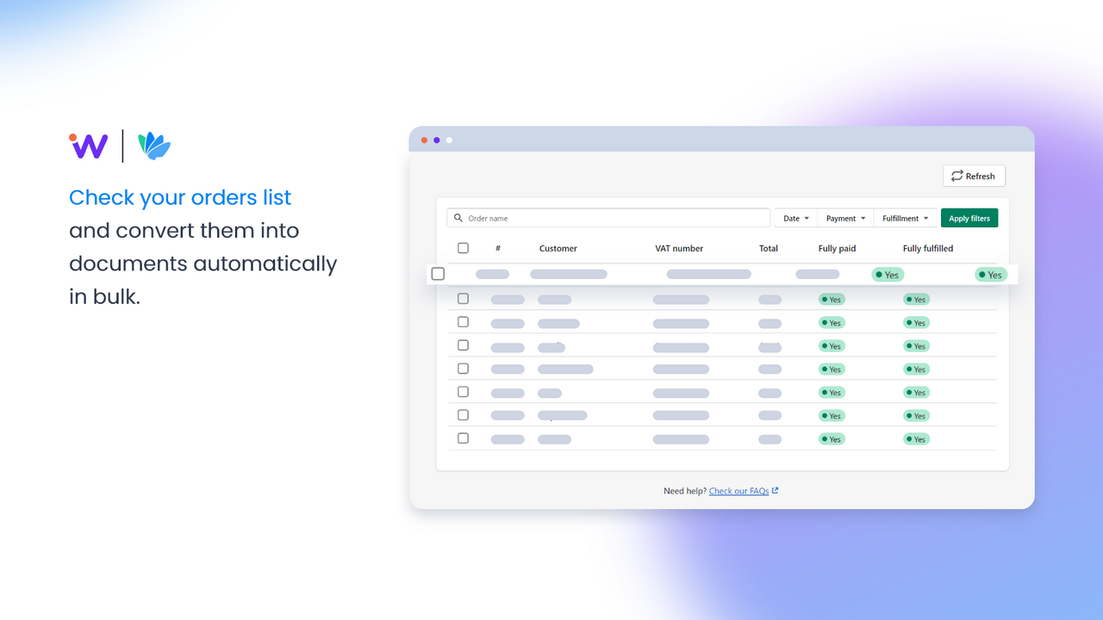Toggle the select-all checkbox in the header
Screen dimensions: 1103x620
463,247
